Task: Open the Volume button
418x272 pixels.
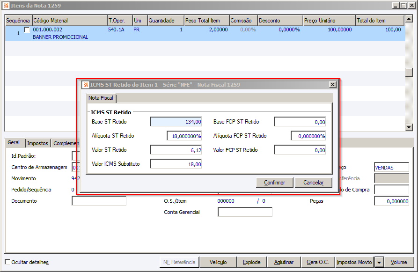Action: pos(399,262)
